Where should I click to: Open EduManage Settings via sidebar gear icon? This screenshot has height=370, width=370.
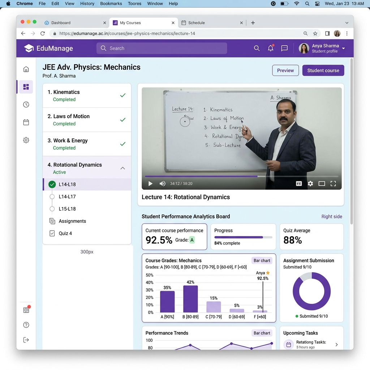(x=26, y=140)
